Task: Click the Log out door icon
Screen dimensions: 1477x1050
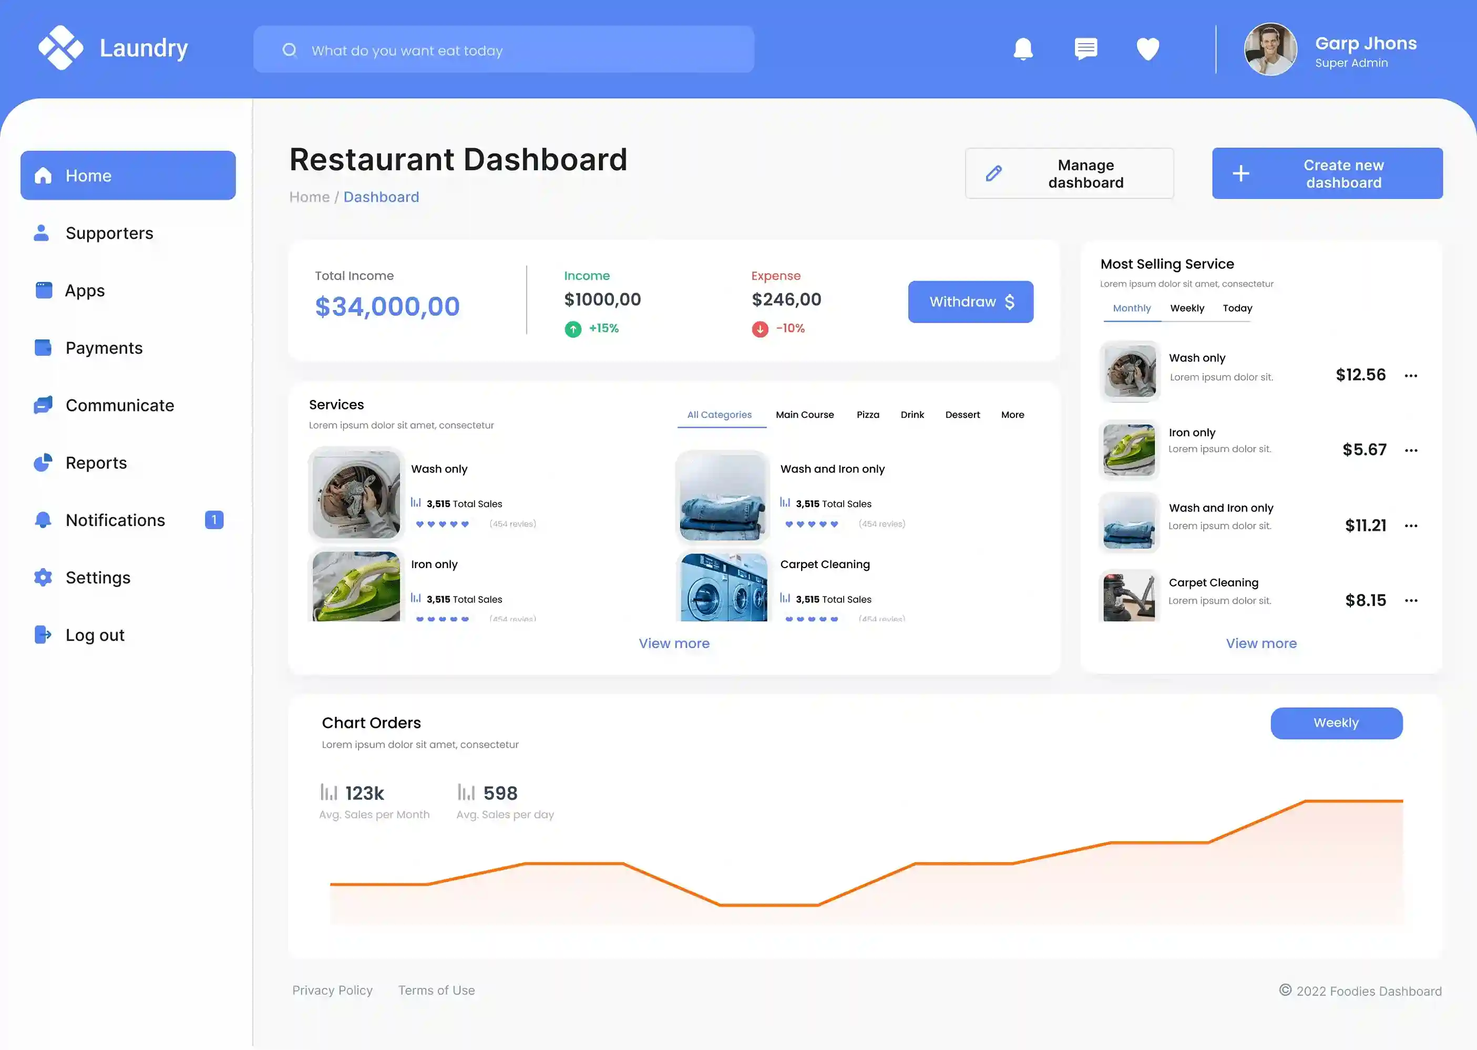Action: pos(43,635)
